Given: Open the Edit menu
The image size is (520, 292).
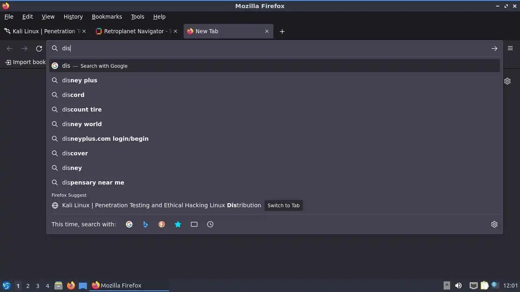Looking at the screenshot, I should click(28, 17).
